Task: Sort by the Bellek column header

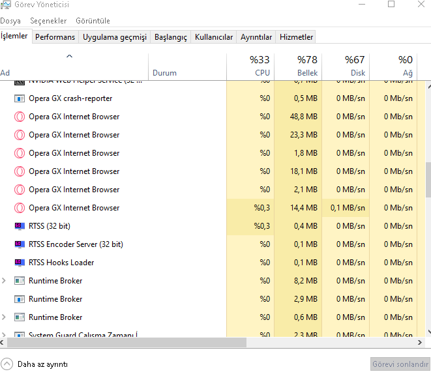Action: (x=298, y=66)
